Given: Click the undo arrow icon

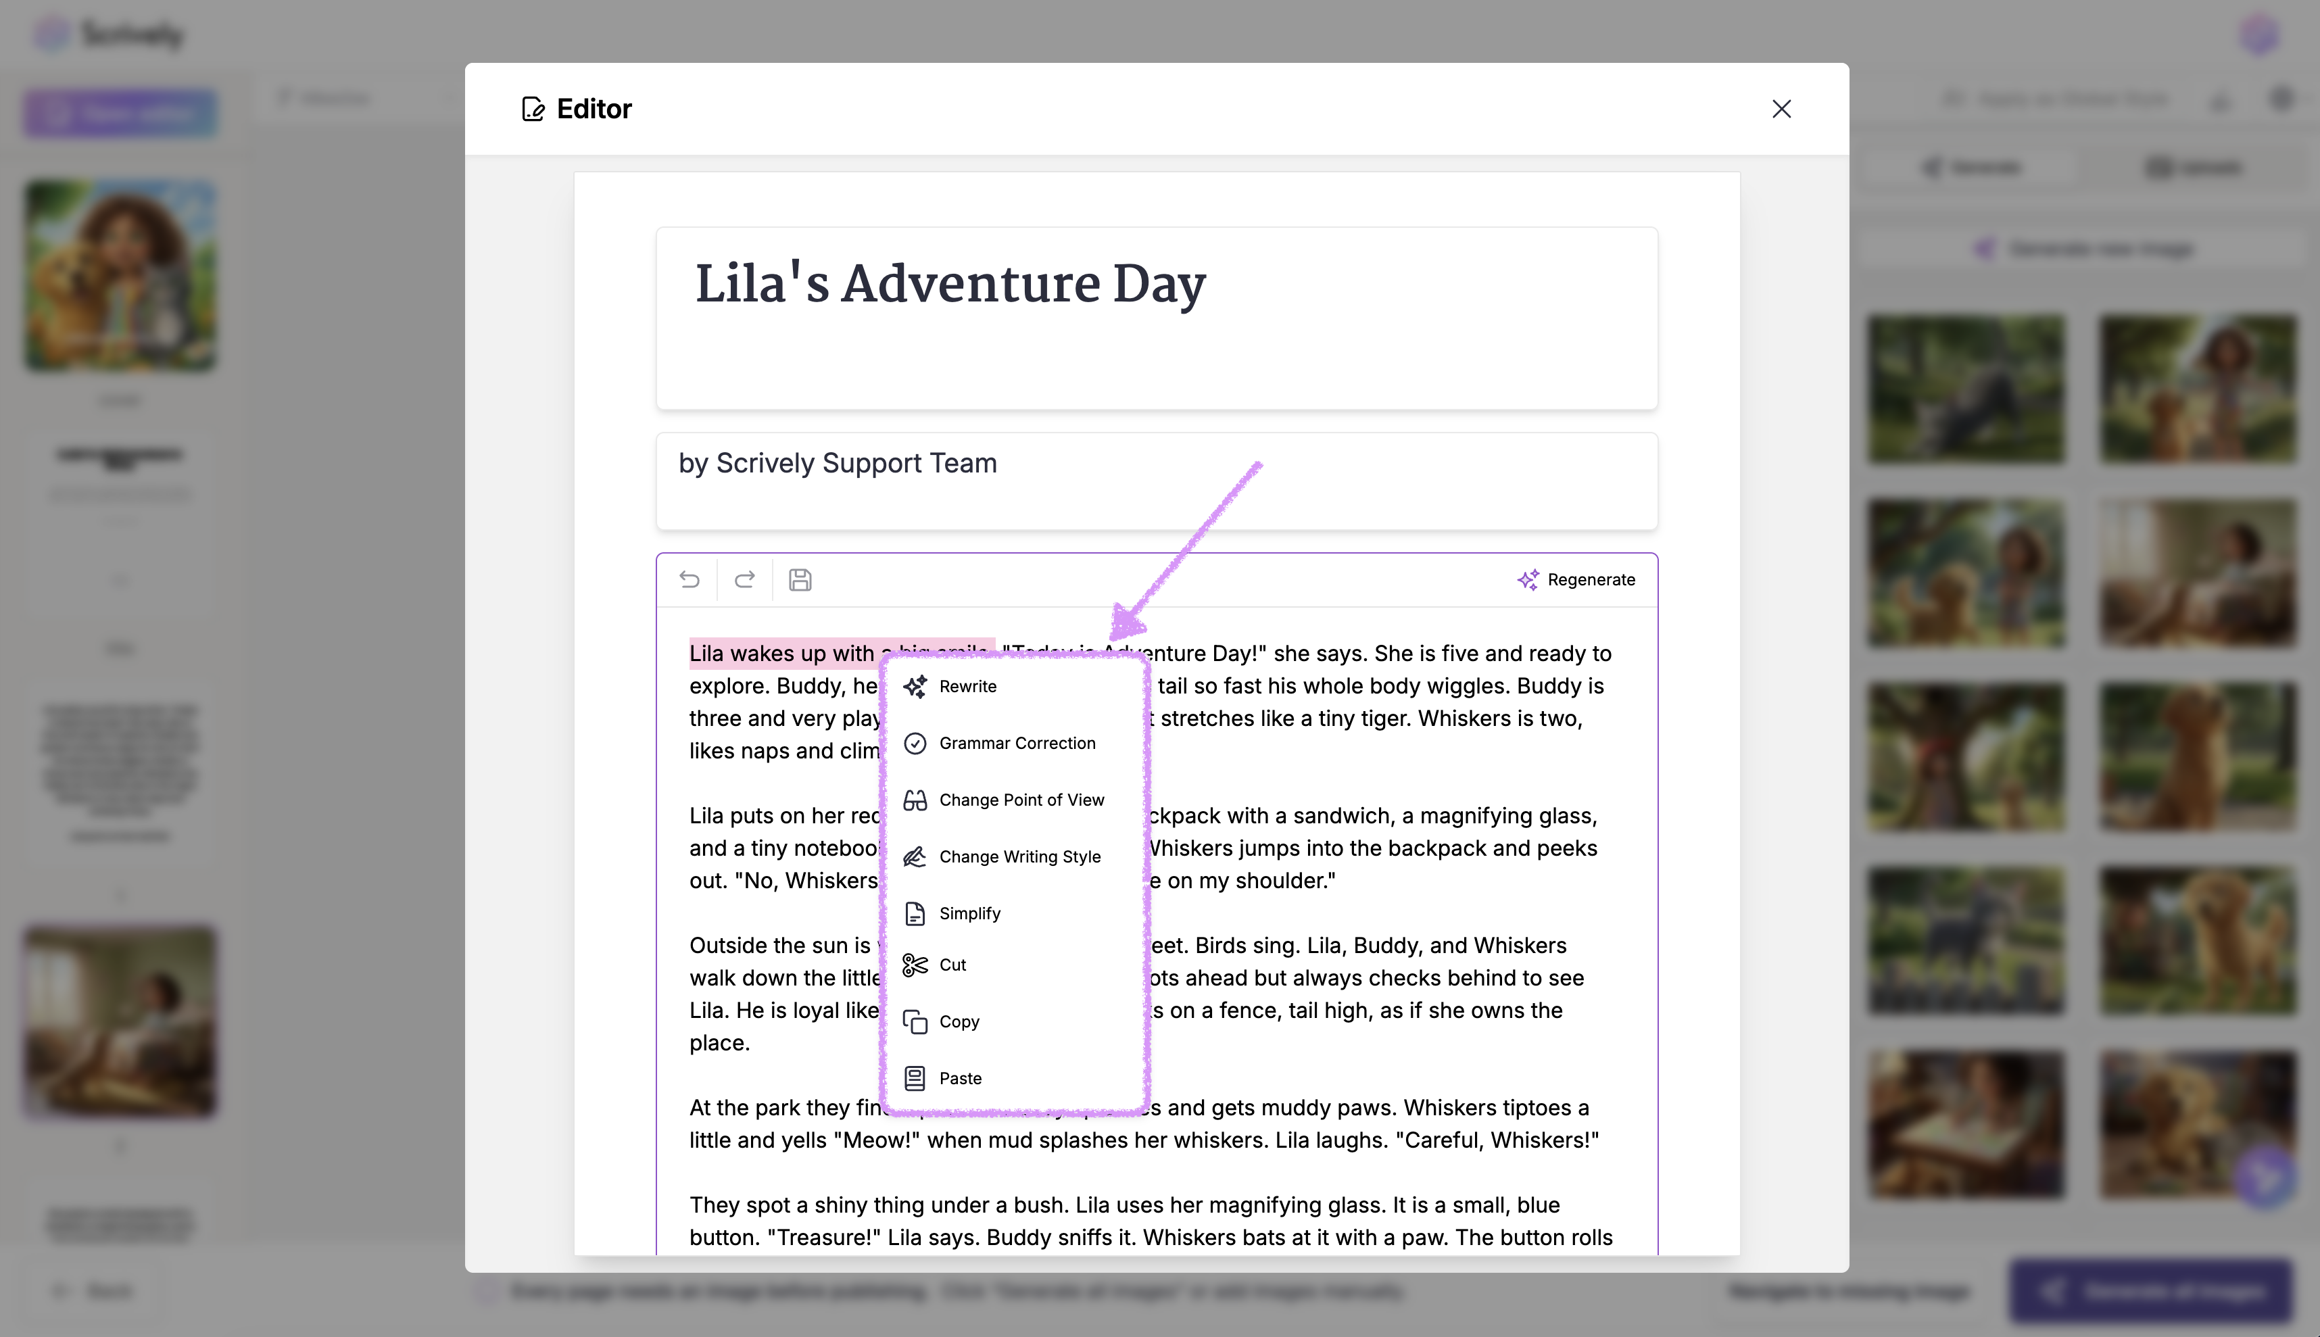Looking at the screenshot, I should pos(690,579).
